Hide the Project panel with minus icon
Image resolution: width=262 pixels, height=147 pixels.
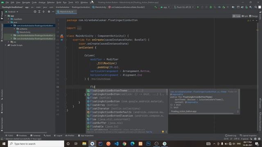click(53, 12)
